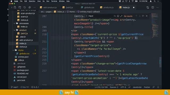The image size is (170, 95).
Task: Open utils.js in explorer
Action: (21, 60)
